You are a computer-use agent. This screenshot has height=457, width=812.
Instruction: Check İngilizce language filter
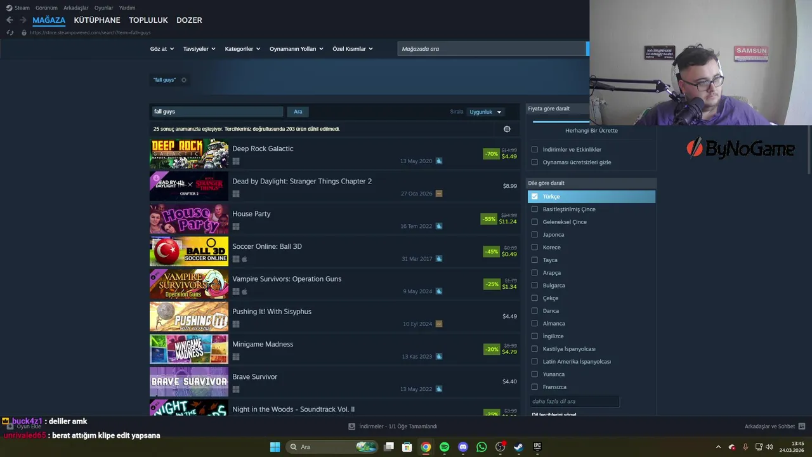(534, 336)
